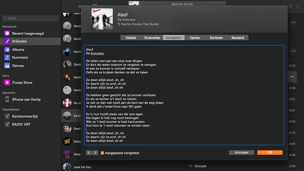
Task: Click inside the lyrics text area
Action: pyautogui.click(x=184, y=95)
